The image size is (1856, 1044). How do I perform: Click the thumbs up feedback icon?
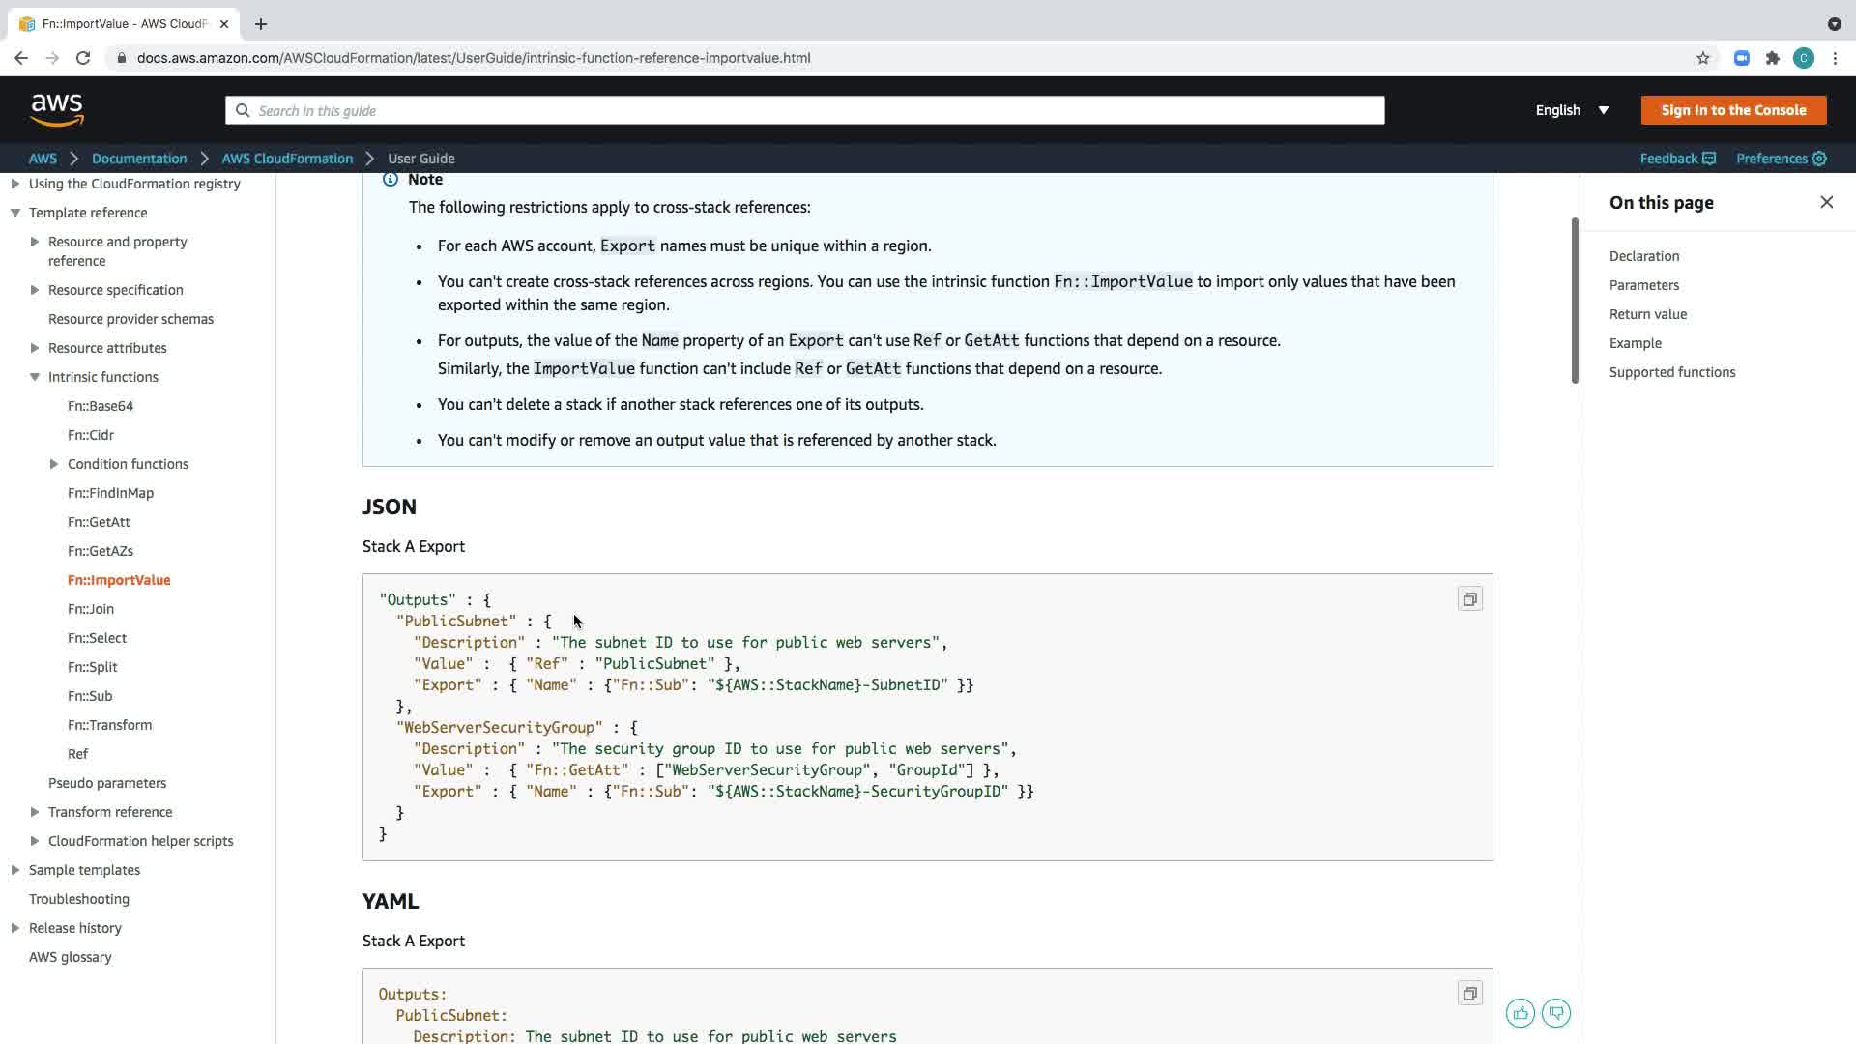(1520, 1013)
